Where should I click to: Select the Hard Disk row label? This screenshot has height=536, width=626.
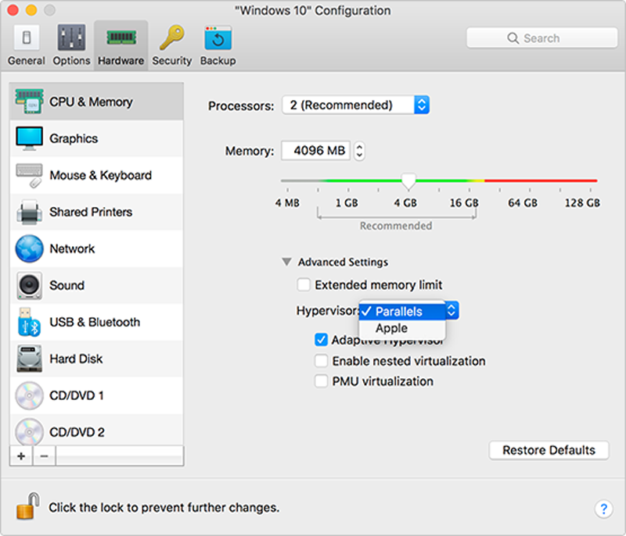click(76, 359)
